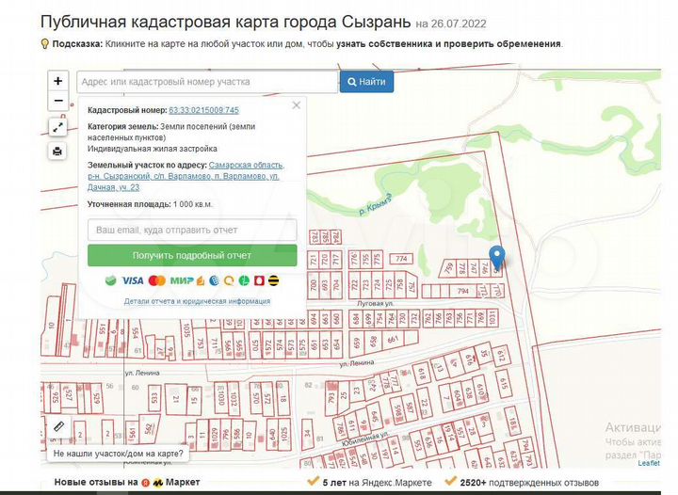Select parcel 774 on the map
This screenshot has width=678, height=495.
point(401,259)
